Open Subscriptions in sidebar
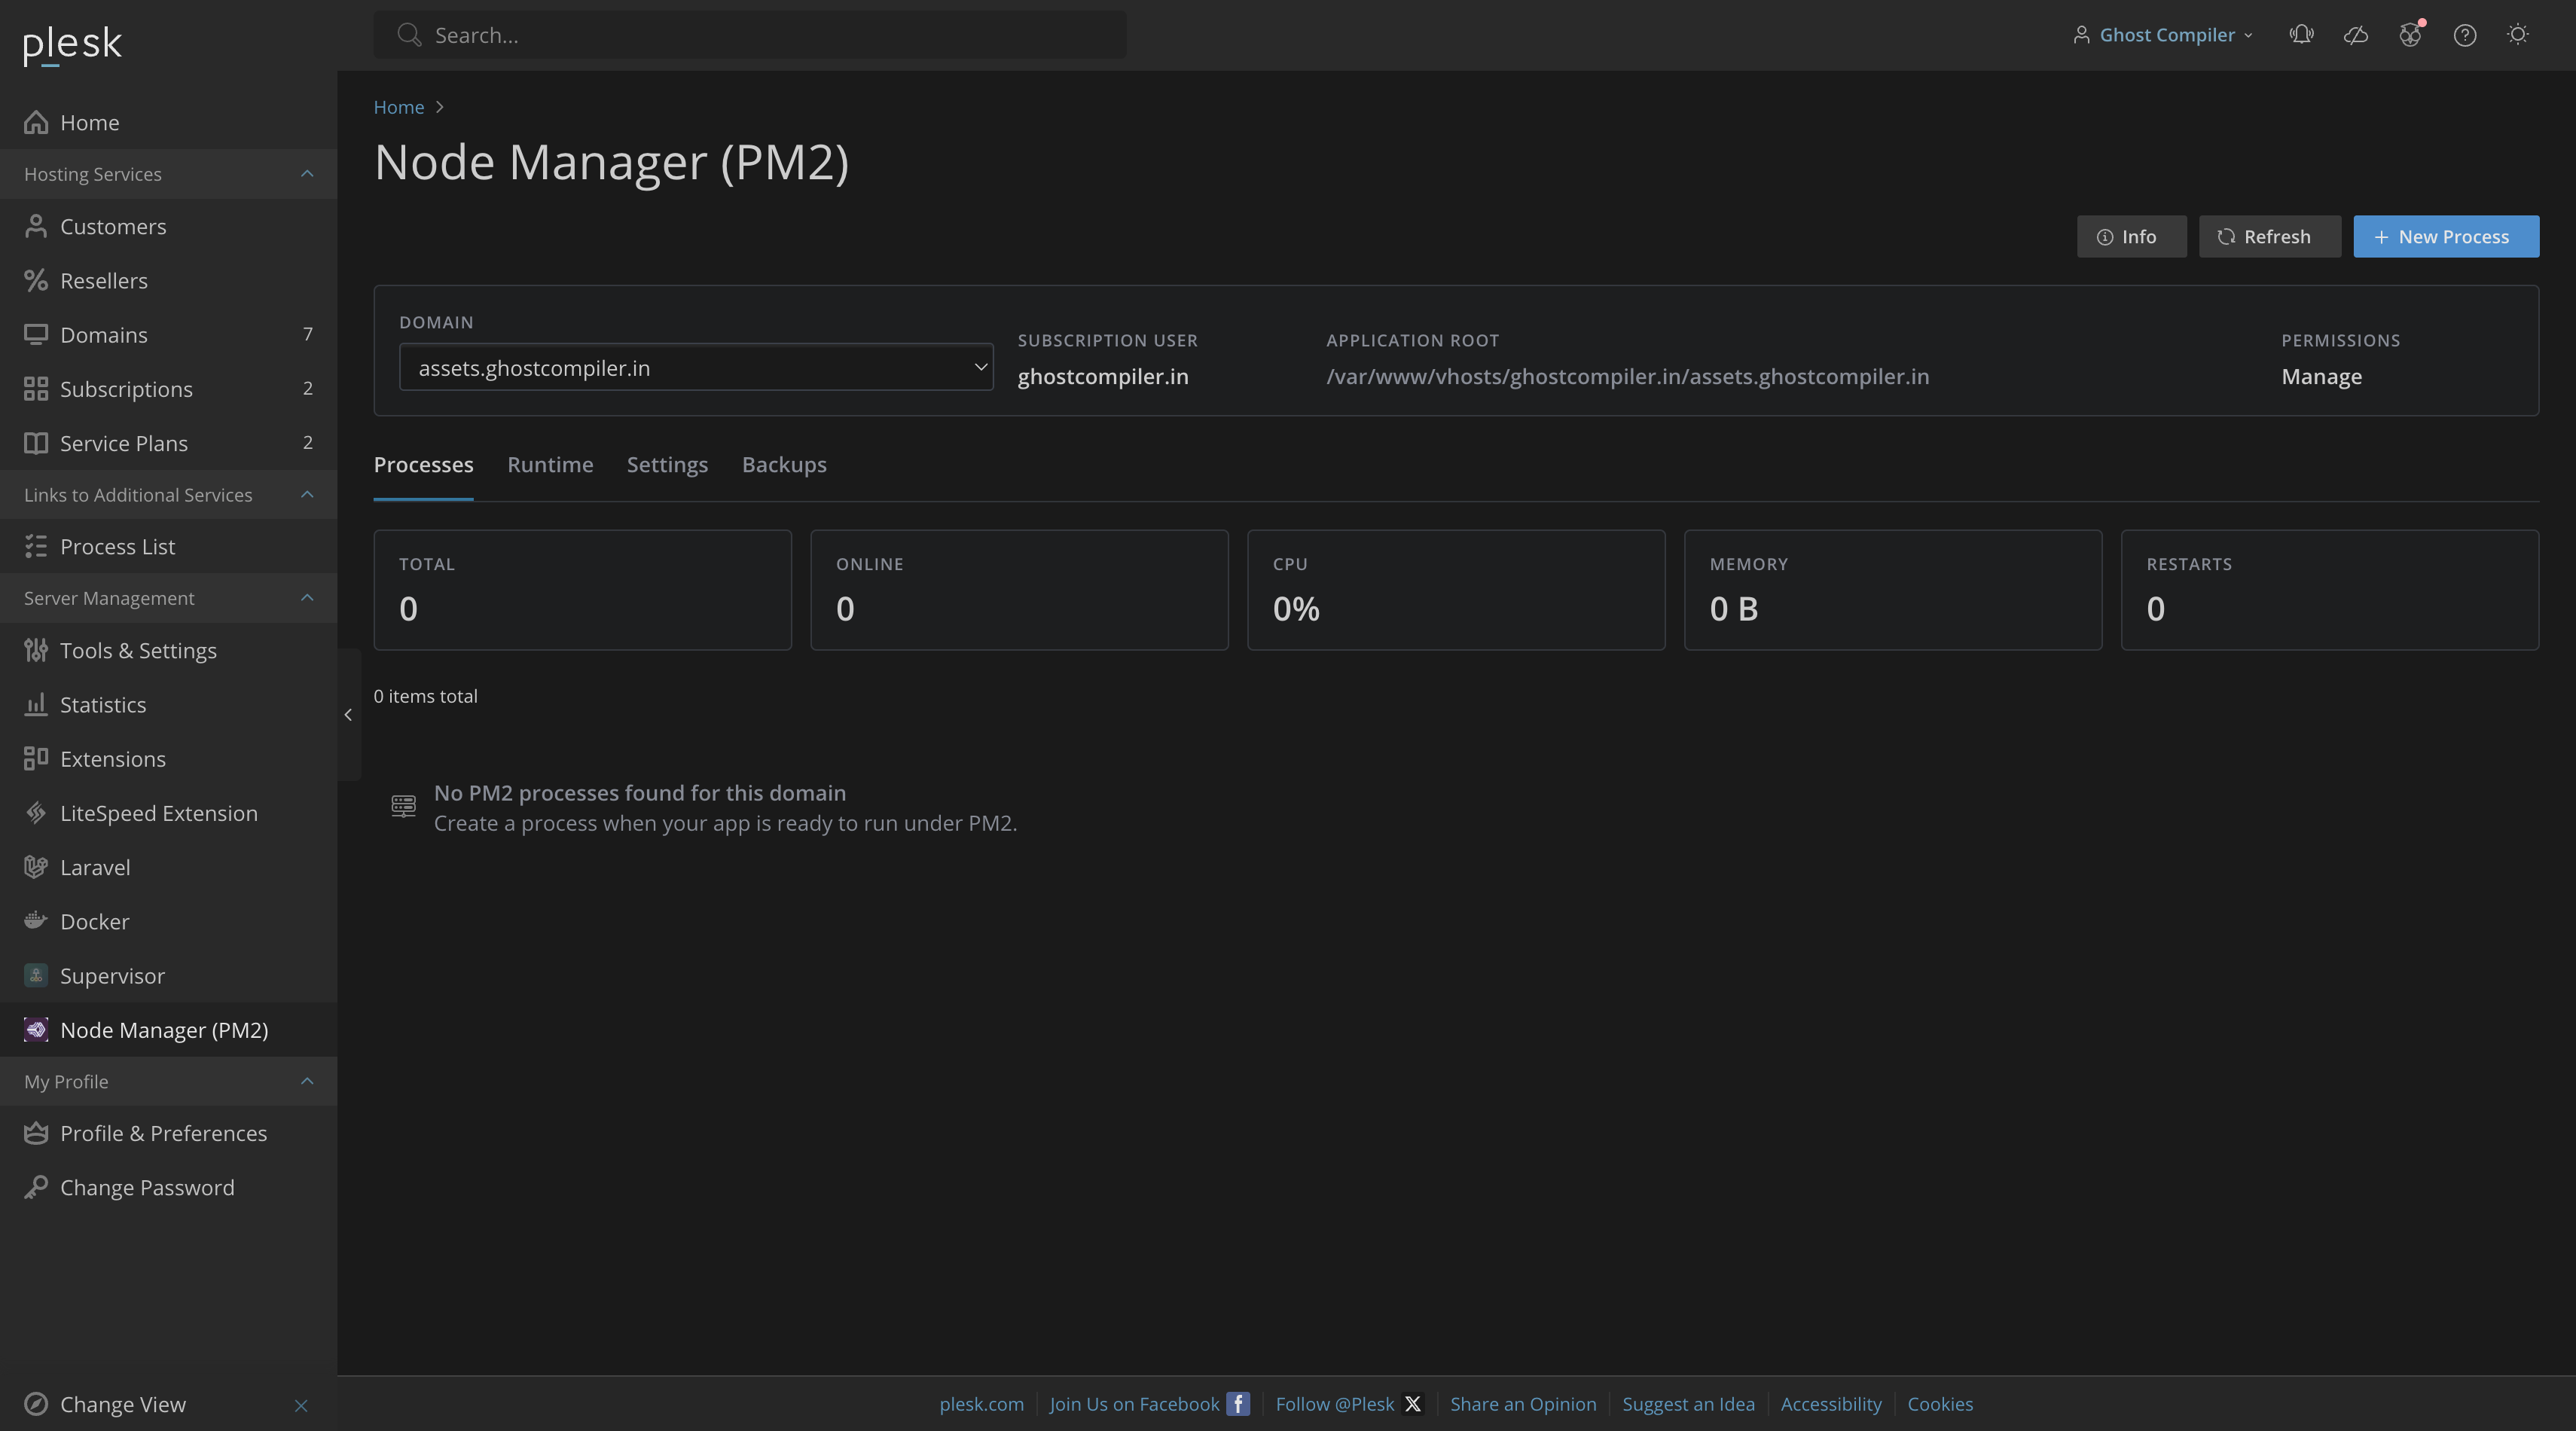This screenshot has height=1431, width=2576. point(168,388)
